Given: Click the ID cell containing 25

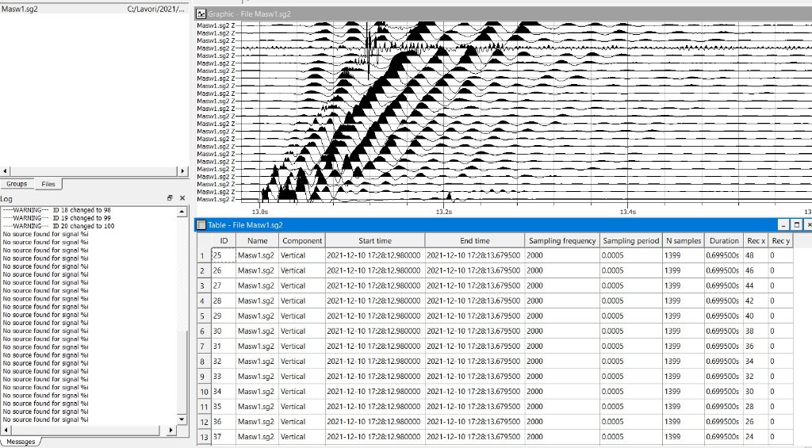Looking at the screenshot, I should [x=223, y=255].
